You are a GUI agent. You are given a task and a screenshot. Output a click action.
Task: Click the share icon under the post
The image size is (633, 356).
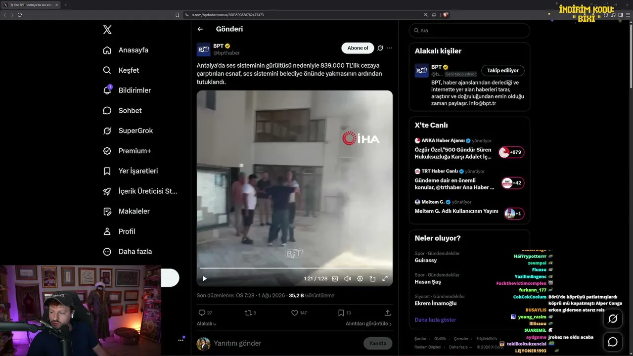388,313
